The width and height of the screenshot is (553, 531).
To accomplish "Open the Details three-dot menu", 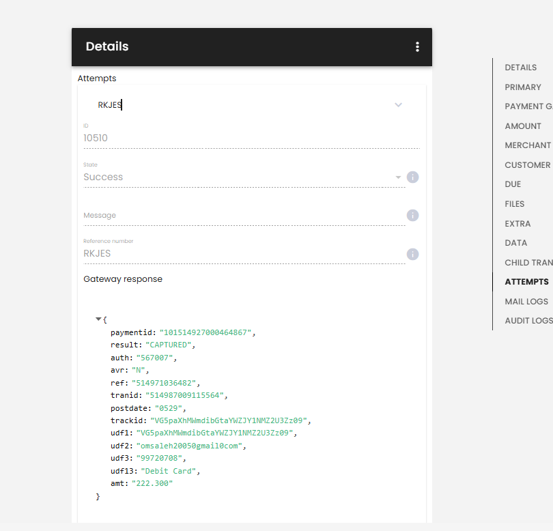I will (417, 47).
